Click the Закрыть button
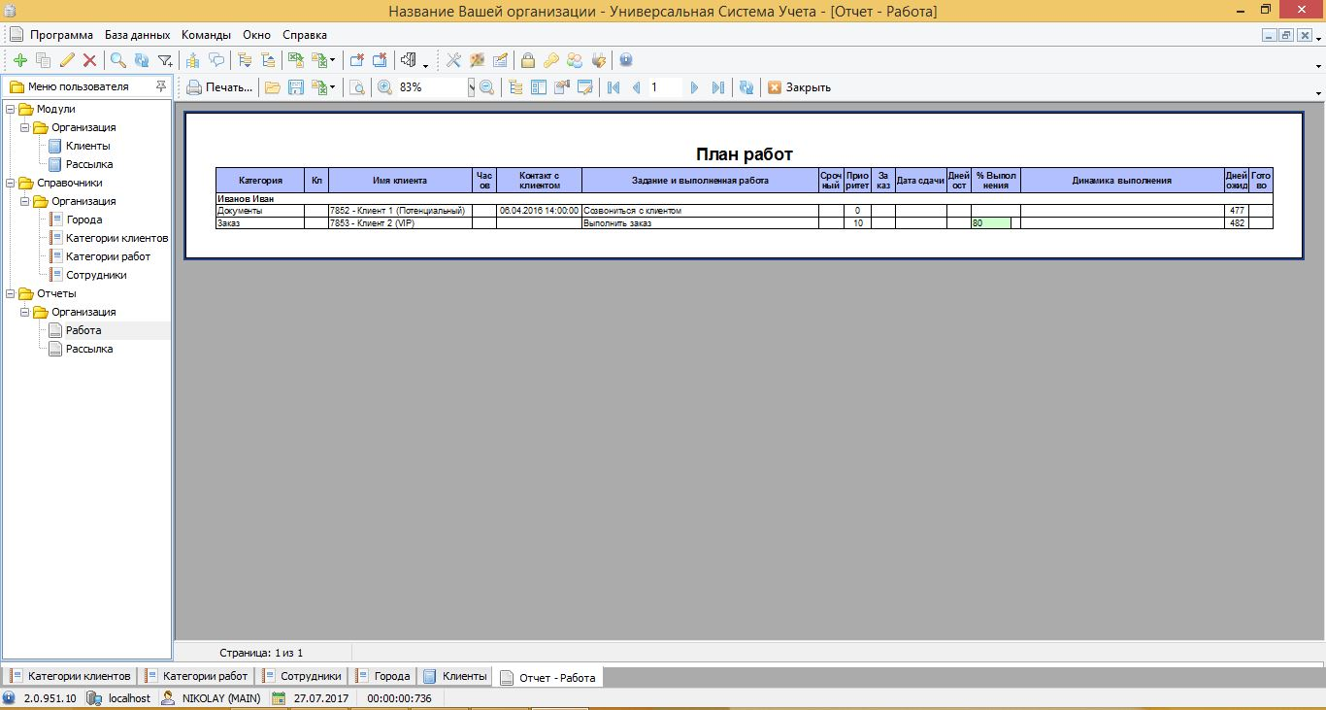 click(x=799, y=87)
